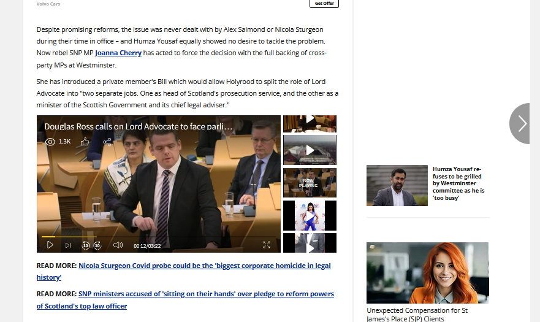Seek on the video progress bar

[x=158, y=237]
